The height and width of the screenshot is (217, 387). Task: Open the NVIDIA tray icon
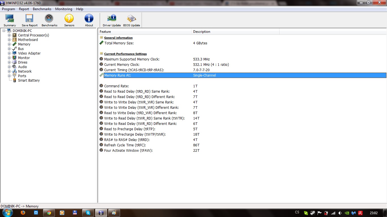[x=347, y=213]
